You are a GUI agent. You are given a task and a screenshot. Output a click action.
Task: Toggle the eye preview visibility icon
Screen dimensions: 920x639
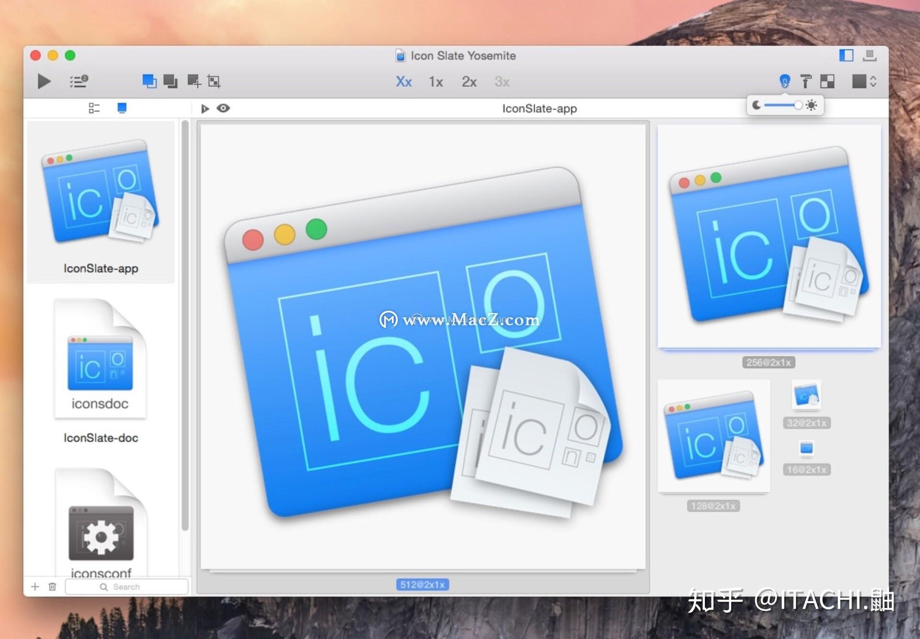click(x=223, y=108)
